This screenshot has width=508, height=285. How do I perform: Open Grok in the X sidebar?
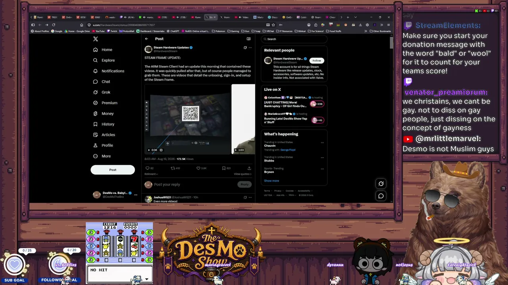[102, 92]
